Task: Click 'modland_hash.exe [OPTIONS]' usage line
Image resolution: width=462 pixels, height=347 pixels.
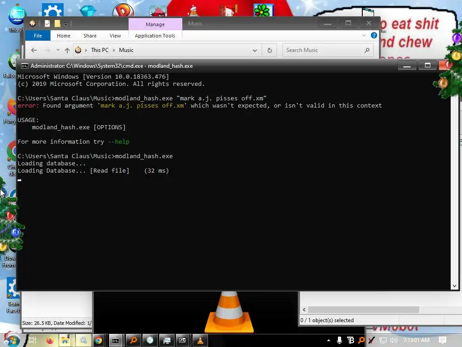Action: point(79,127)
